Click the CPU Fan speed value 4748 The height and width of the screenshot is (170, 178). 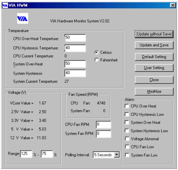pos(101,103)
